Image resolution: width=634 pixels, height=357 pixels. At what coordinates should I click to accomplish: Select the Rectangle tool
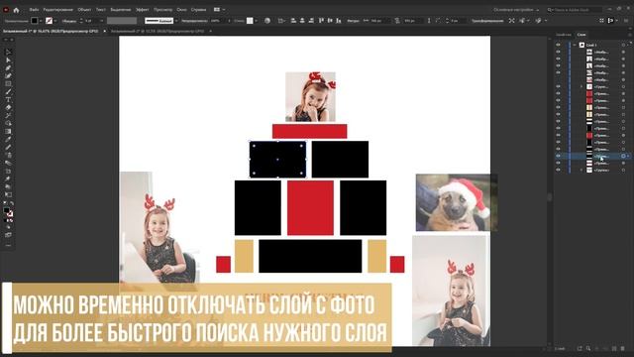point(8,83)
